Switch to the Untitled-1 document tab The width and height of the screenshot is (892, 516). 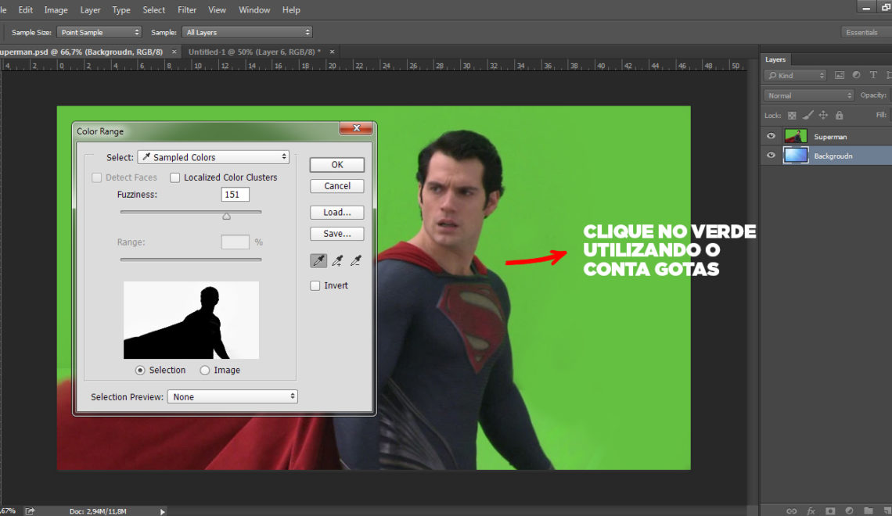tap(254, 52)
